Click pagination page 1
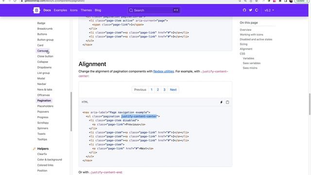311x175 pixels. [152, 89]
